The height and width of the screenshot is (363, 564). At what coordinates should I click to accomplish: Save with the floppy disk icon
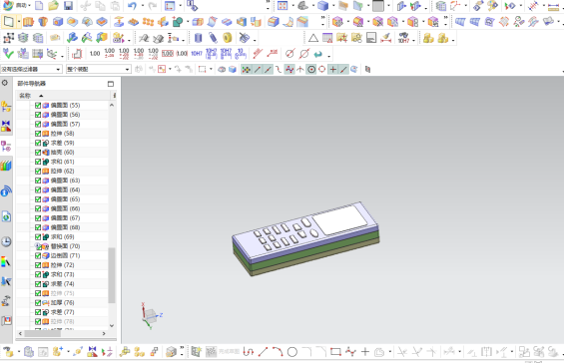68,5
